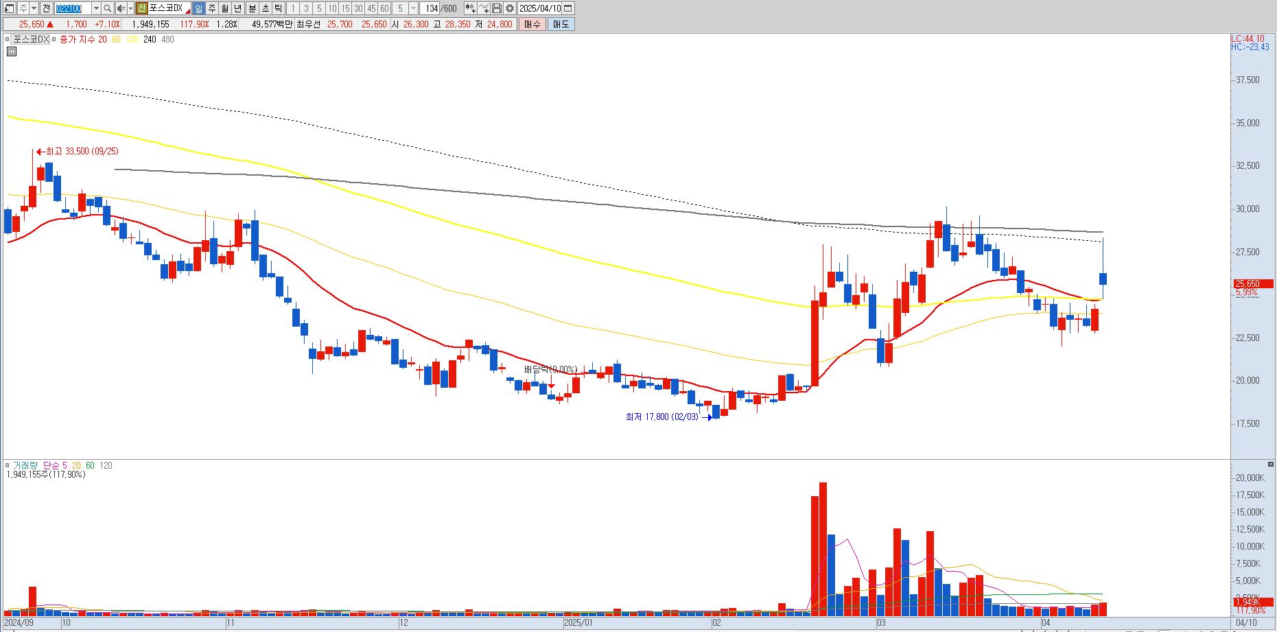Click the bar count field showing 134
Image resolution: width=1277 pixels, height=632 pixels.
(x=430, y=8)
